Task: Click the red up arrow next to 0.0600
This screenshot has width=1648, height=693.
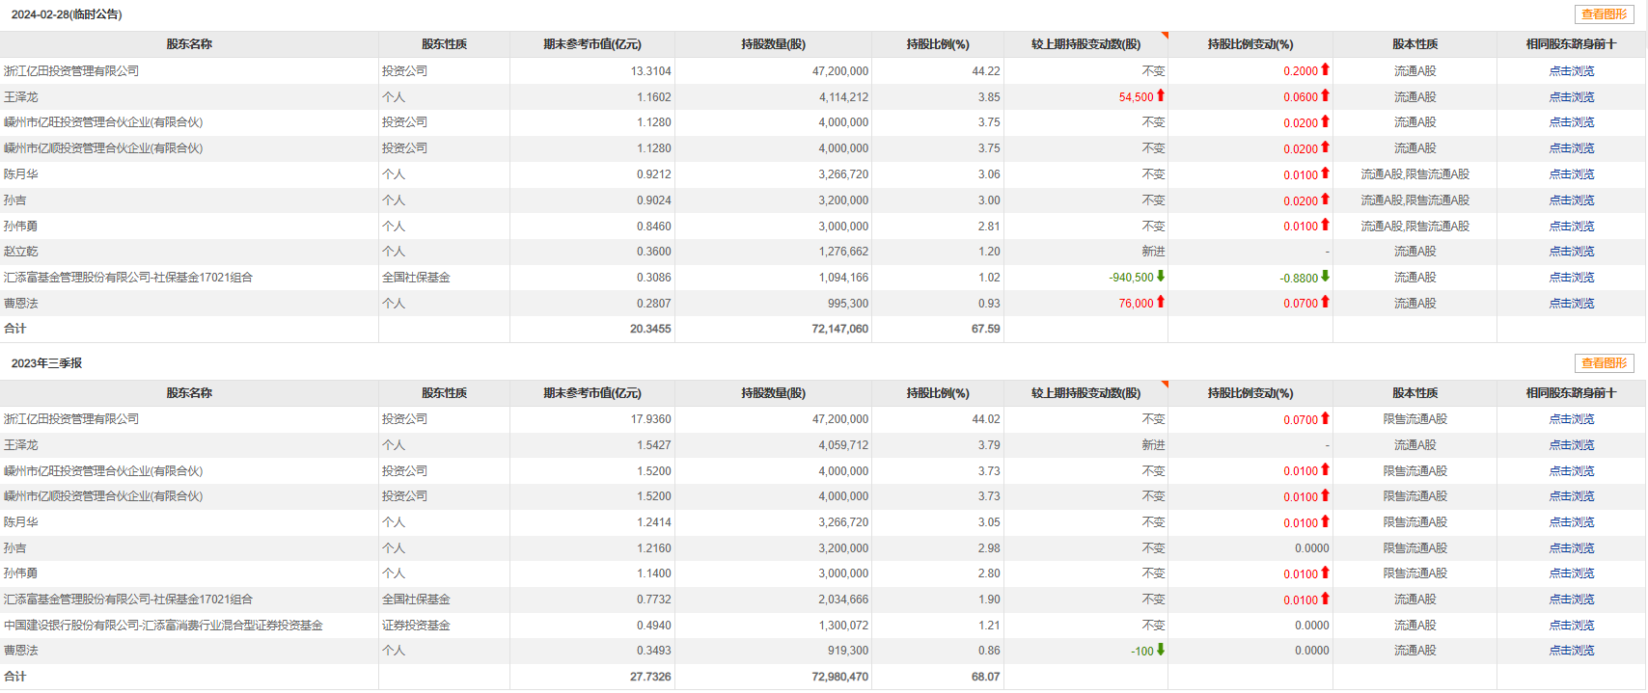Action: pos(1325,95)
